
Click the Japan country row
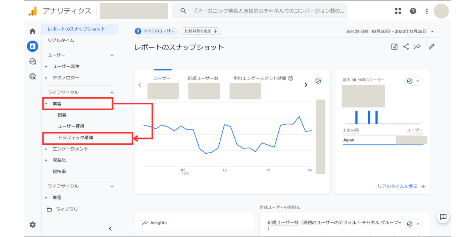(x=383, y=140)
